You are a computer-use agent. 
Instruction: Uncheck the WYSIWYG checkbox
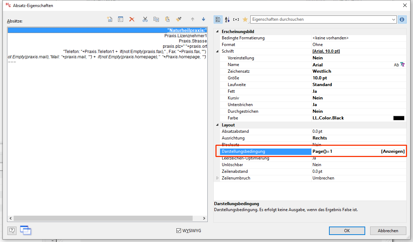point(179,231)
